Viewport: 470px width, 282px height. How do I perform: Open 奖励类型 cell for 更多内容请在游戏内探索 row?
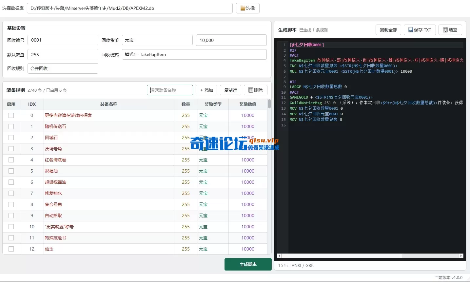point(213,115)
